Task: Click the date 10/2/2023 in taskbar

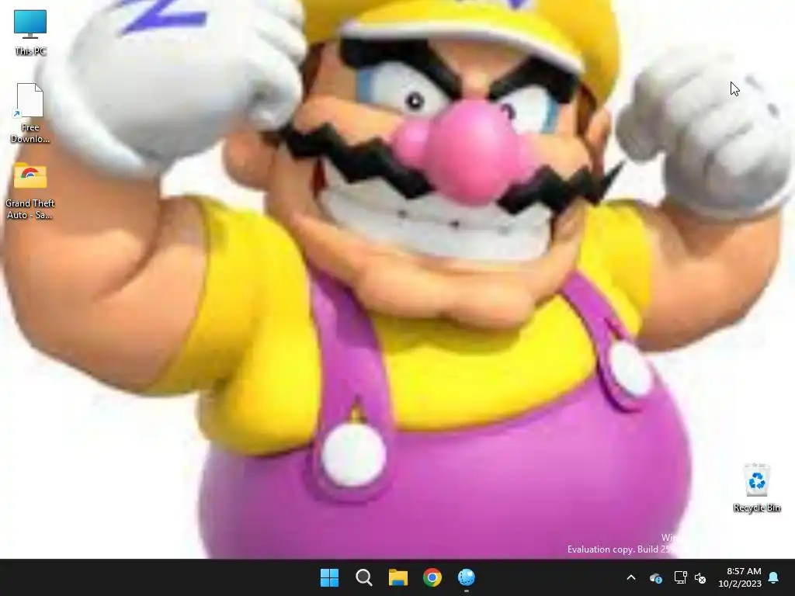Action: [740, 584]
